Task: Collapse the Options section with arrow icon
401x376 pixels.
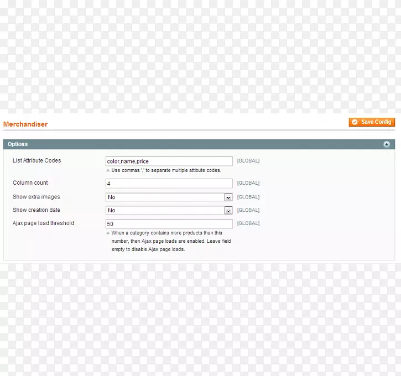Action: point(387,144)
